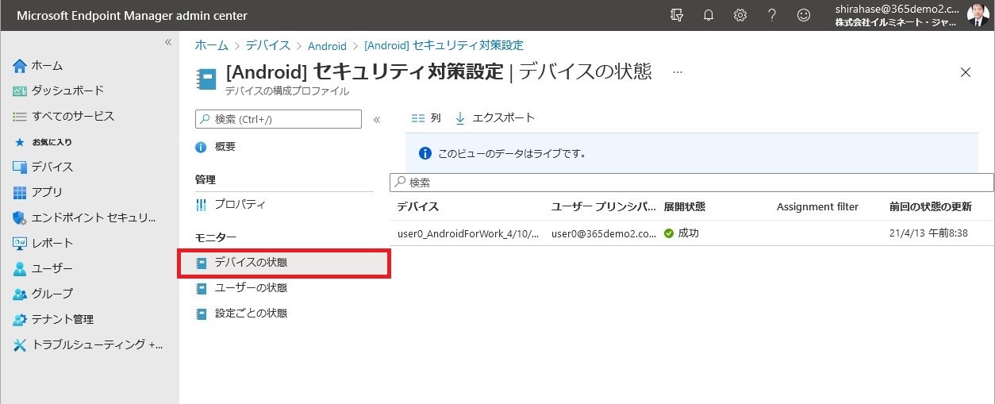Click the profile notebook icon beside title
The width and height of the screenshot is (995, 404).
tap(206, 79)
